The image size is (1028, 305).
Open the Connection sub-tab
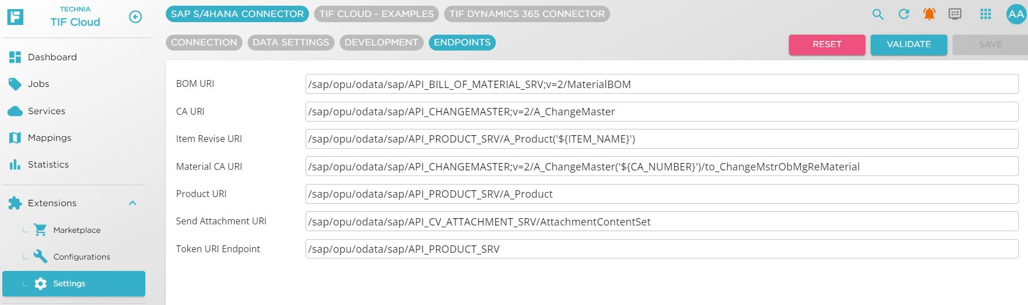(x=204, y=43)
